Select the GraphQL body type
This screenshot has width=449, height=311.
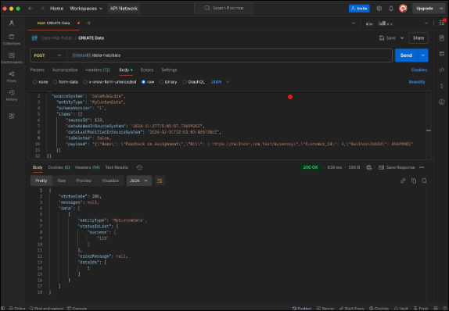coord(193,82)
